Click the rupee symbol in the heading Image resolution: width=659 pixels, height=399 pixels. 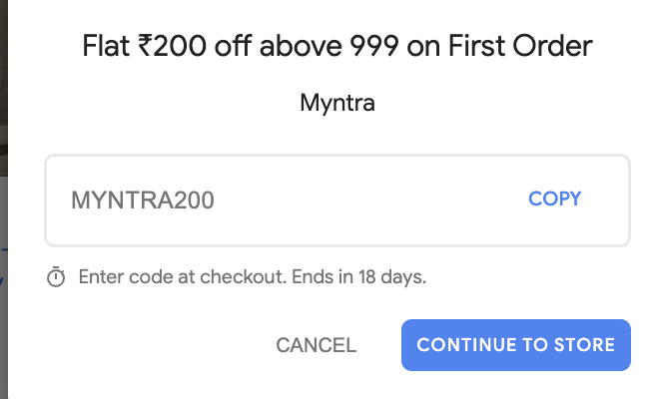click(x=145, y=45)
